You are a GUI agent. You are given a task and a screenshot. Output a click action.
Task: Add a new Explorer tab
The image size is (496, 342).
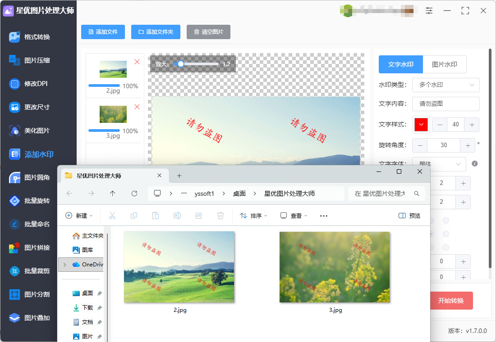(x=179, y=175)
